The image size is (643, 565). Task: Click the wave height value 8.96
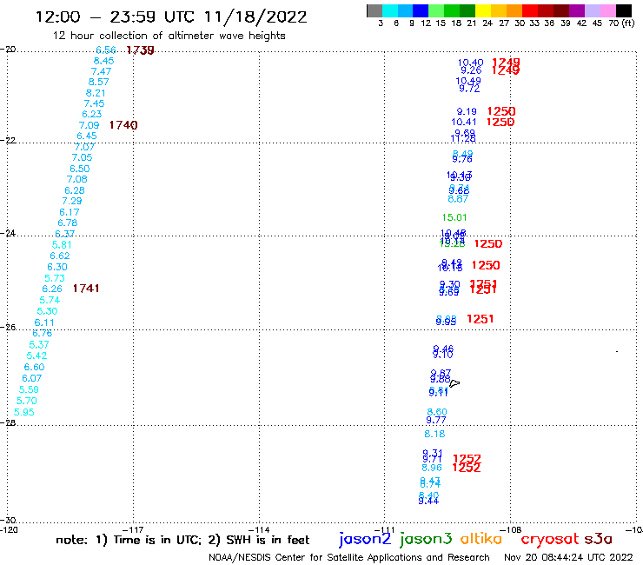pos(432,468)
